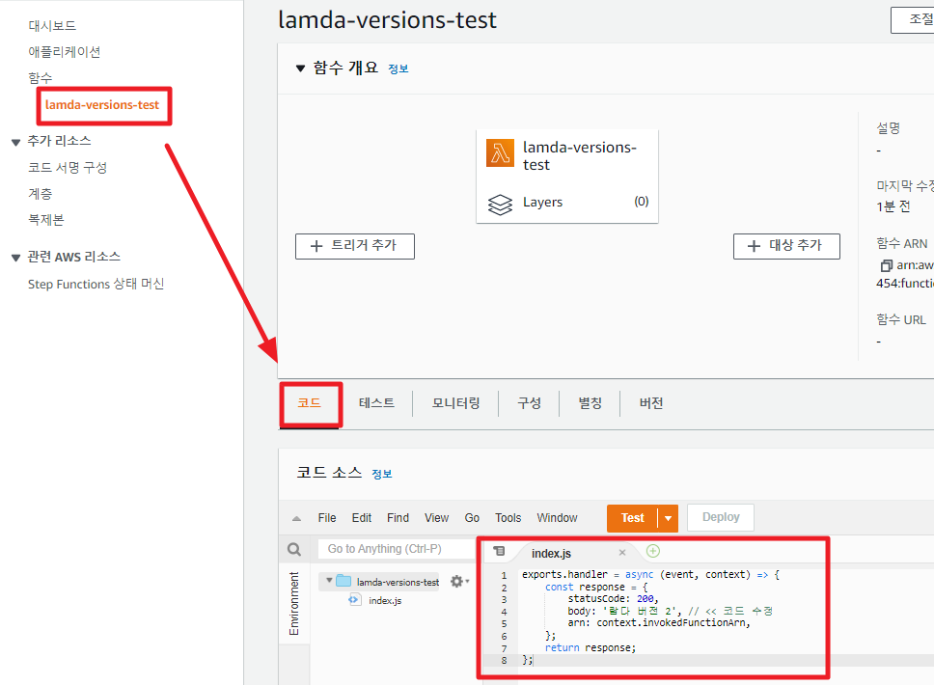Open 애플리케이션 in the sidebar
The height and width of the screenshot is (685, 934).
[65, 52]
